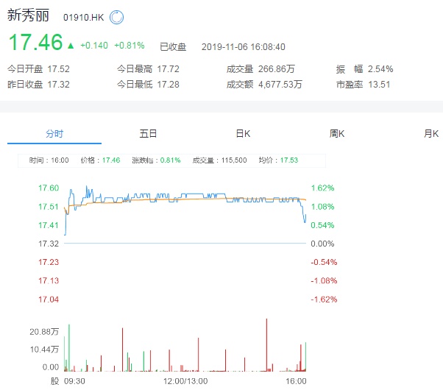Image resolution: width=443 pixels, height=390 pixels.
Task: Click the refresh icon beside 01910.HK
Action: (117, 17)
